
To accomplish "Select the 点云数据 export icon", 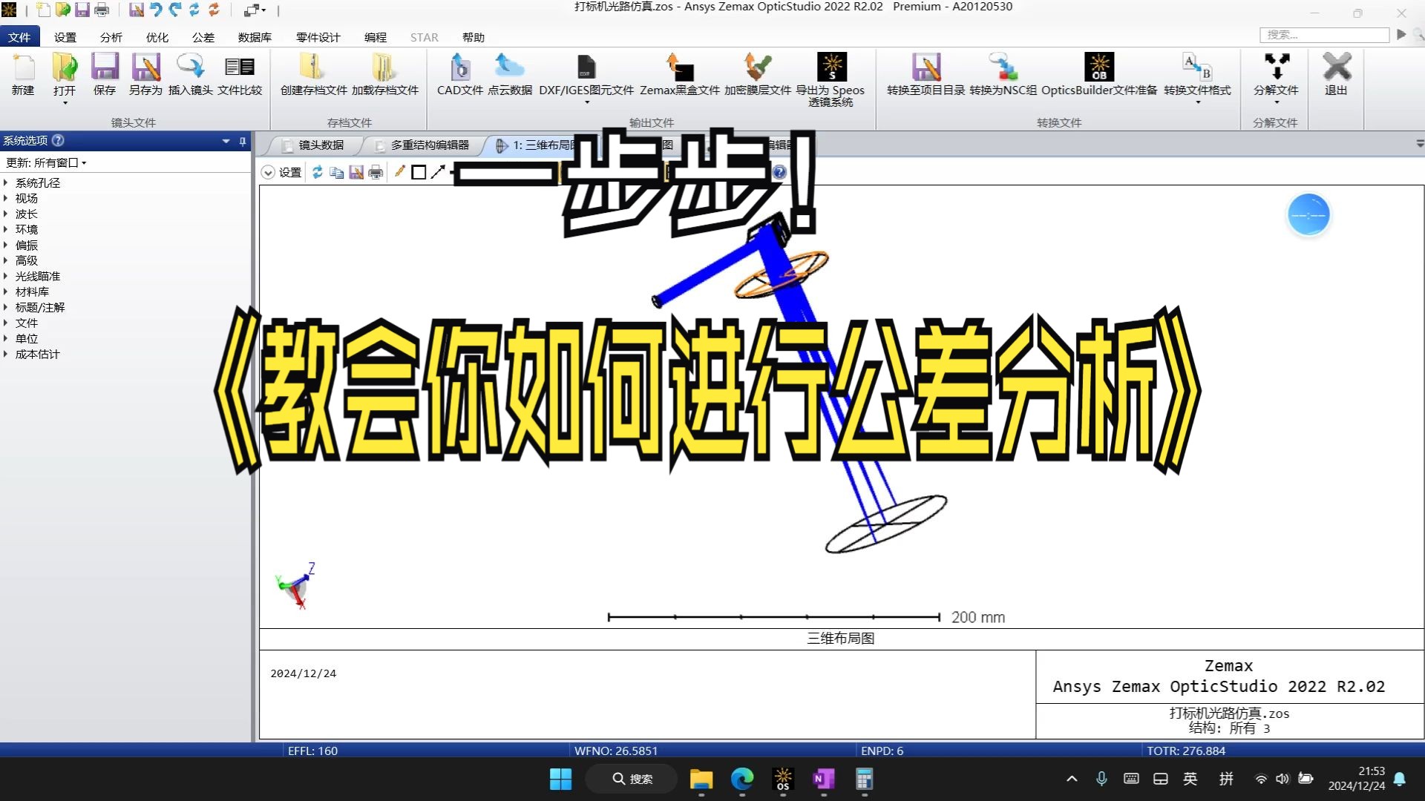I will point(510,78).
